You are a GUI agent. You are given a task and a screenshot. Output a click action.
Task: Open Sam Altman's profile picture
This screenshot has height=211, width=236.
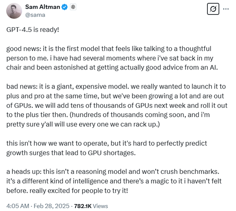tap(14, 11)
